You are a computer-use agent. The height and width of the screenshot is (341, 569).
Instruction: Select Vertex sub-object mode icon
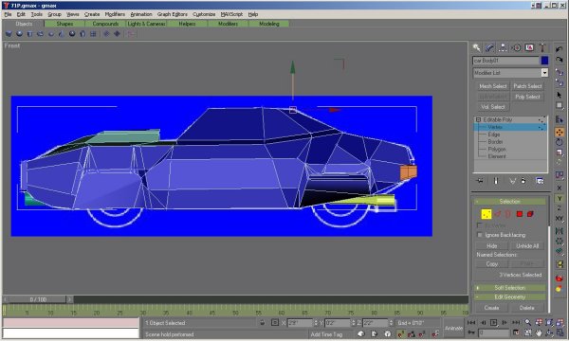point(486,214)
